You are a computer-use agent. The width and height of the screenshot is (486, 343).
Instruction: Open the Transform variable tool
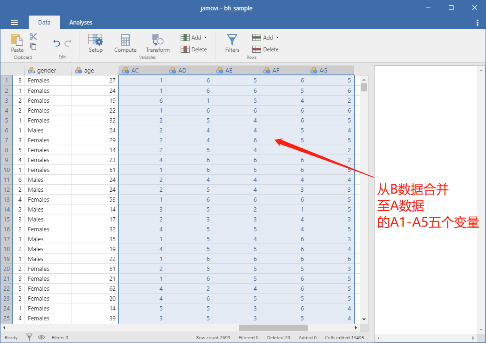click(x=158, y=43)
